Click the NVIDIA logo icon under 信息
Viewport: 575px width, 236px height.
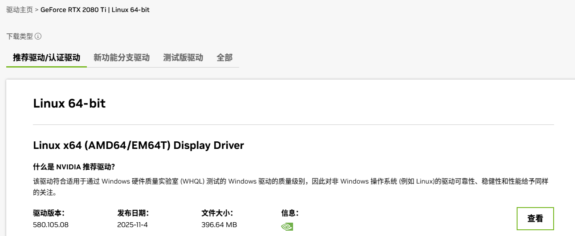coord(287,226)
